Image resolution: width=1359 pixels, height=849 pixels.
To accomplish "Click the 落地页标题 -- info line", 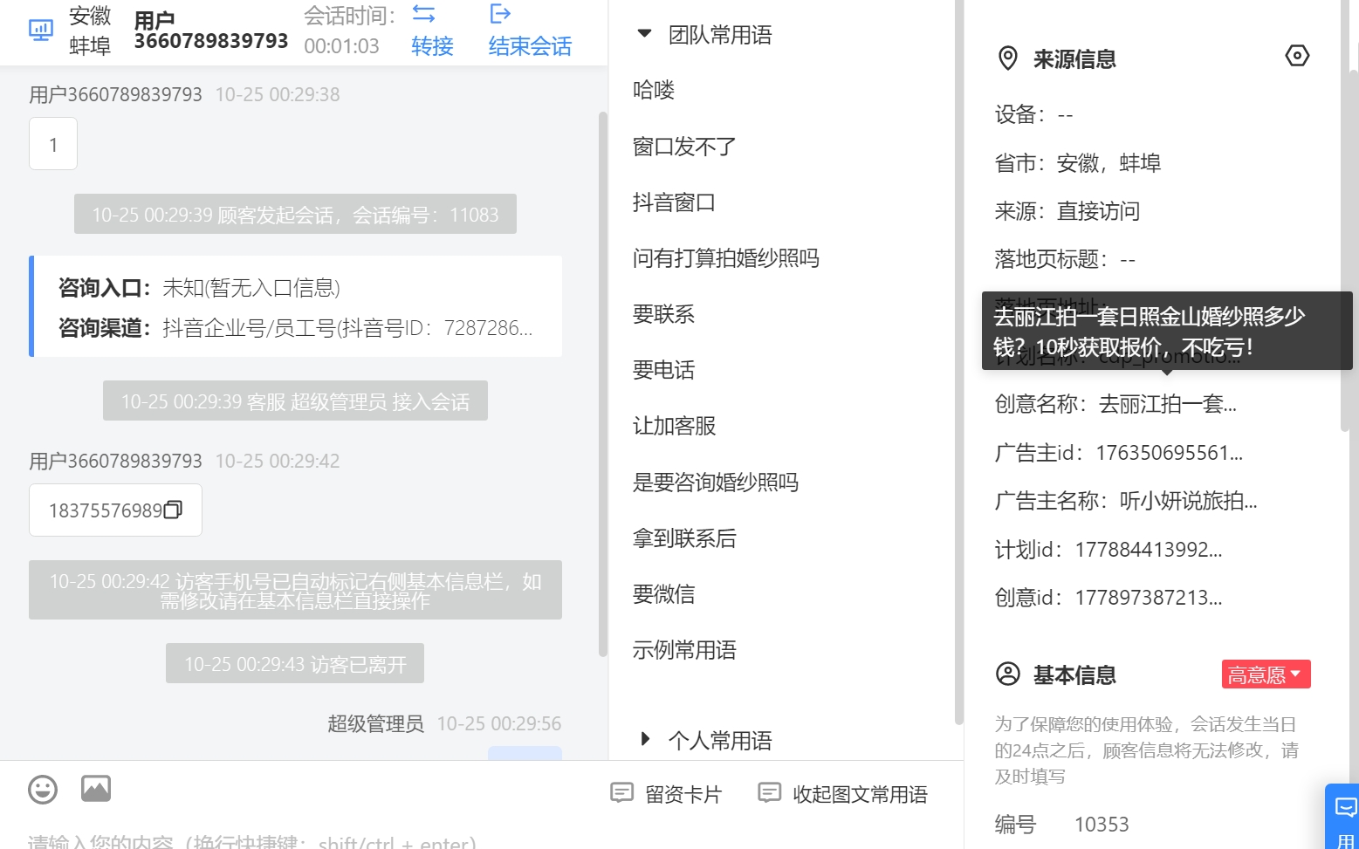I will click(x=1065, y=259).
